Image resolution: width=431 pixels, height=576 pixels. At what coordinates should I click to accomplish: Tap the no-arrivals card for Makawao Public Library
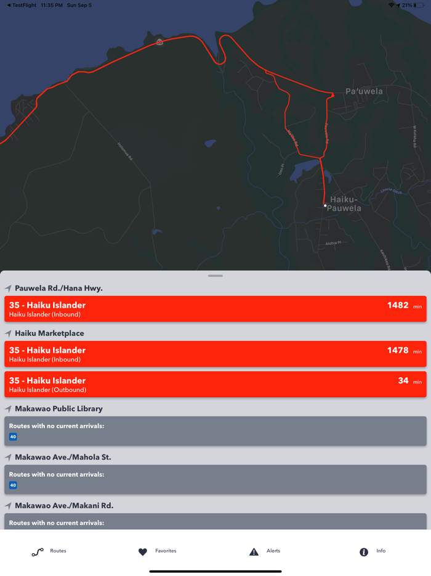tap(216, 431)
